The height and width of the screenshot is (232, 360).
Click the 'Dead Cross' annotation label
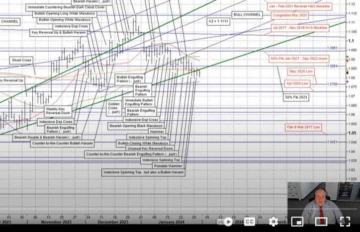coord(21,60)
